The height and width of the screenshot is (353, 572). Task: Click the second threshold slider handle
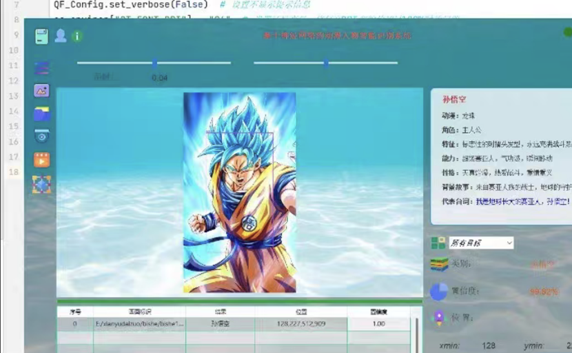(326, 63)
